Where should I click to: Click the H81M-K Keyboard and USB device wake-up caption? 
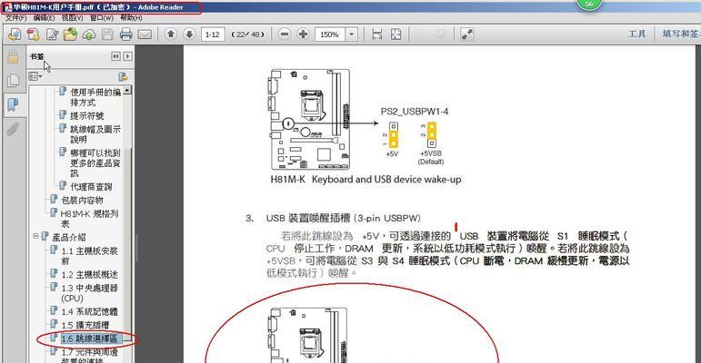coord(366,180)
